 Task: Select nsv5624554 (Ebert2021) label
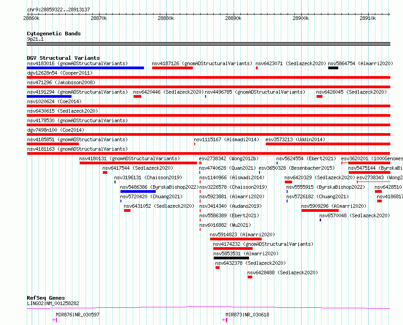[306, 158]
